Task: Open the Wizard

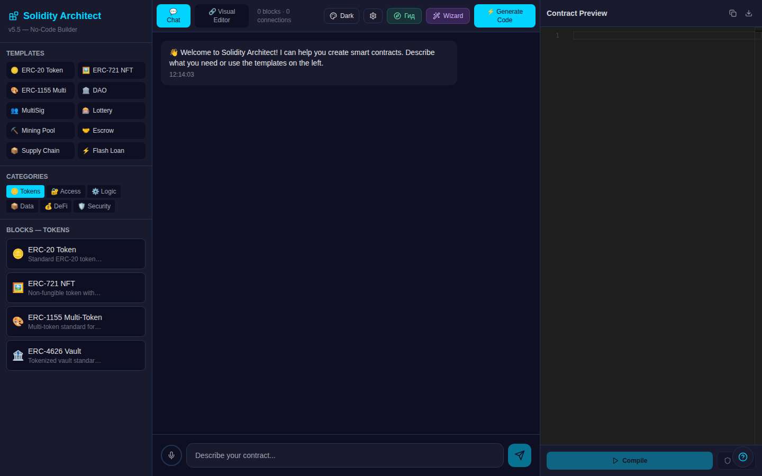Action: 448,16
